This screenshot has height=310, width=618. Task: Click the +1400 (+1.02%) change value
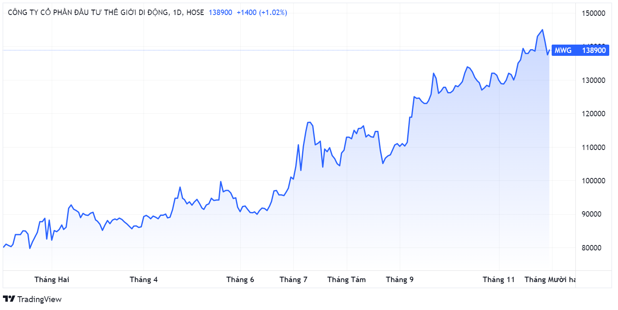pos(262,12)
